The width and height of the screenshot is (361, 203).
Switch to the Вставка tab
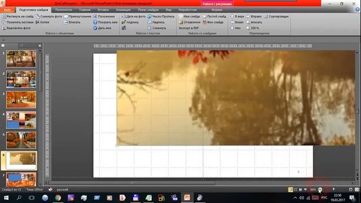click(103, 10)
